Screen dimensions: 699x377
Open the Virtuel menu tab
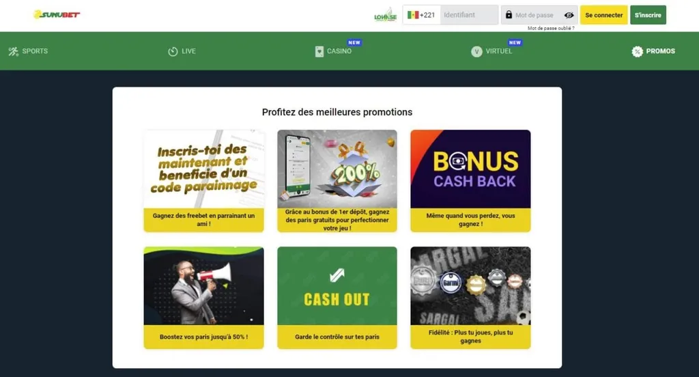pos(493,51)
